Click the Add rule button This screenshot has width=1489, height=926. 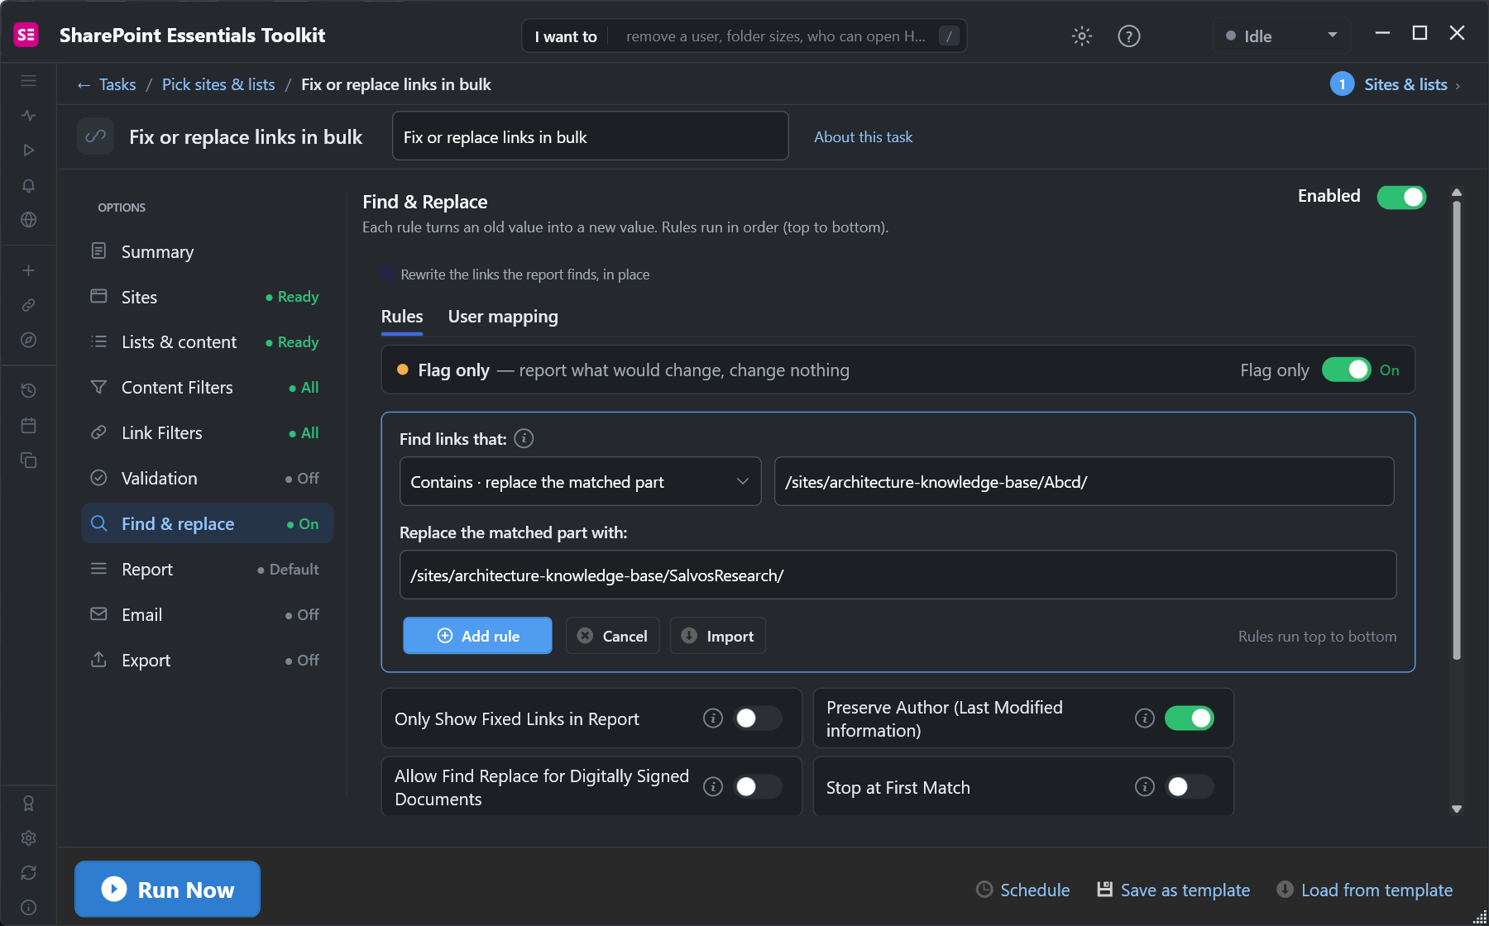(x=477, y=635)
